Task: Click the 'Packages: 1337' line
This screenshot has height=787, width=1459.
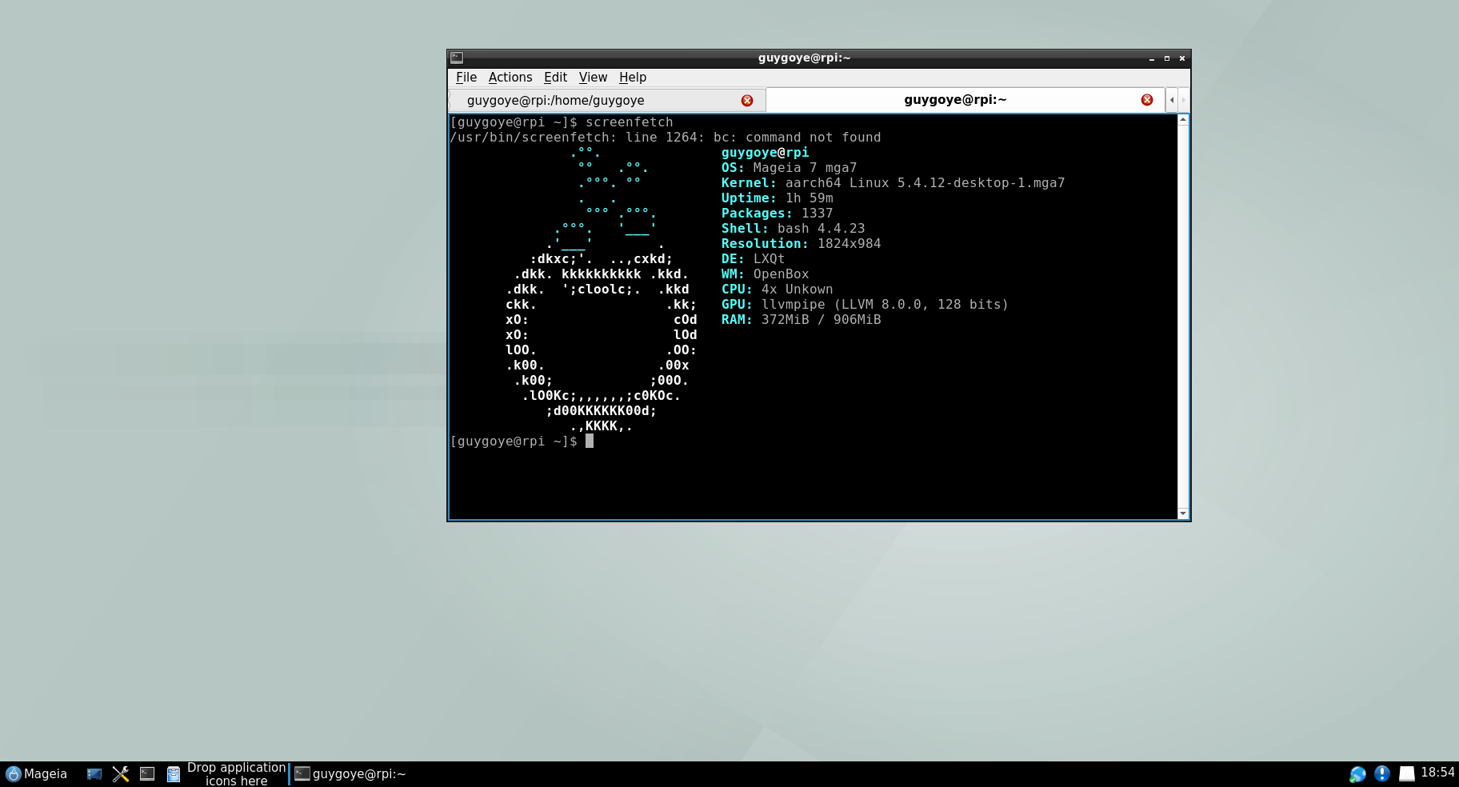Action: click(777, 214)
